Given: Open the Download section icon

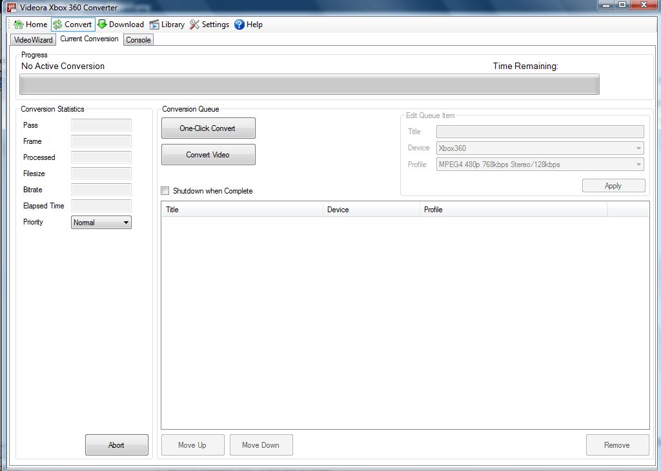Looking at the screenshot, I should [101, 25].
